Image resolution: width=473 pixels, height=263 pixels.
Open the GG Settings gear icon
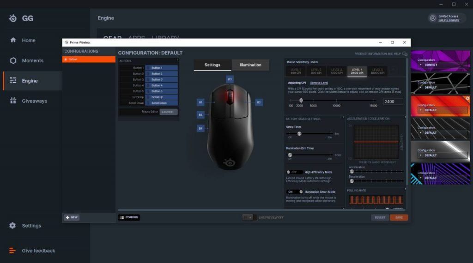pos(12,225)
